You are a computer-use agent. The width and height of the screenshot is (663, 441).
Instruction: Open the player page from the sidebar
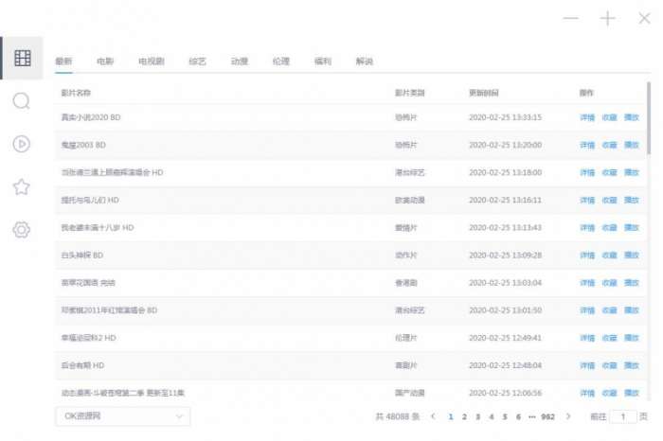[x=21, y=144]
